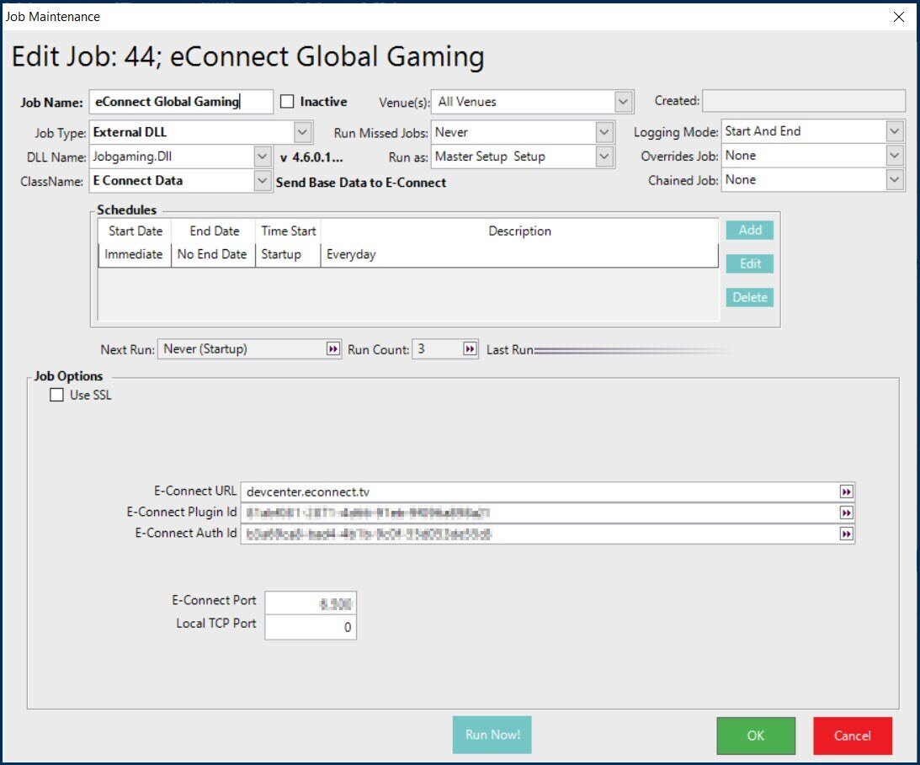Click the Created field
Screen dimensions: 920x765
click(x=804, y=101)
